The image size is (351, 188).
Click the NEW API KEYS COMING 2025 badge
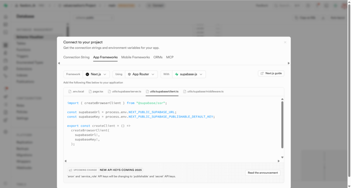(121, 170)
